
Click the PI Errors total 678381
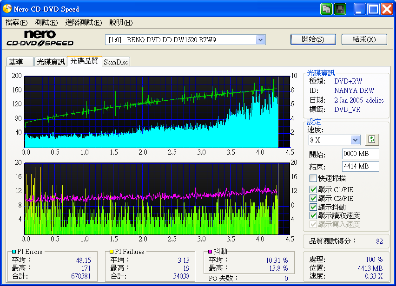[x=81, y=276]
